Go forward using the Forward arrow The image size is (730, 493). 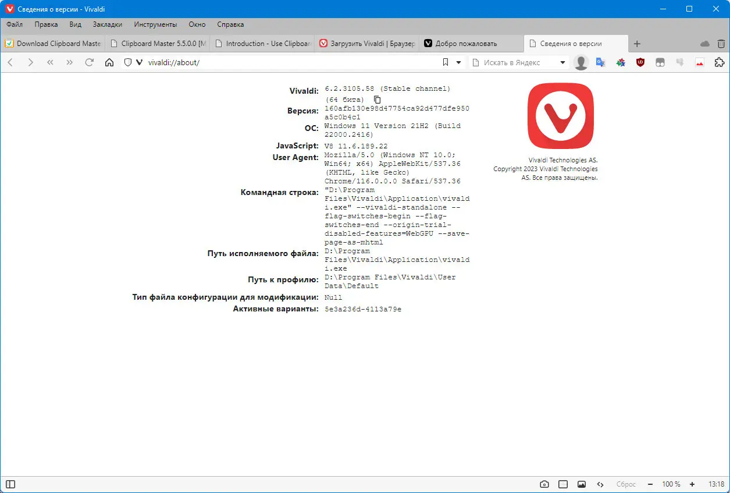tap(30, 62)
